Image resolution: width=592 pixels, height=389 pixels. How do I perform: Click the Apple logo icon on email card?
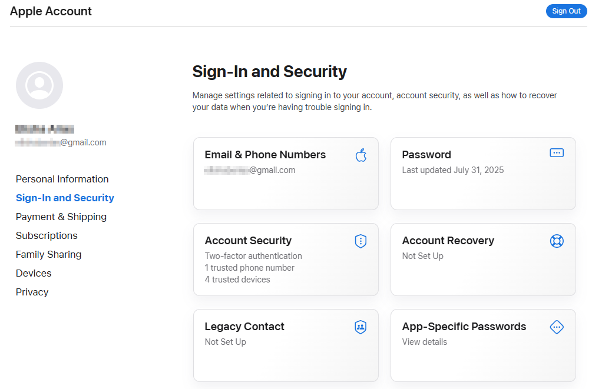coord(361,155)
